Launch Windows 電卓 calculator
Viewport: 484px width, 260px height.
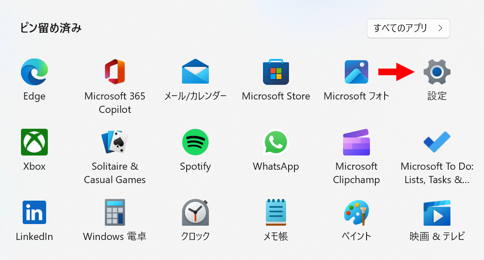point(115,212)
